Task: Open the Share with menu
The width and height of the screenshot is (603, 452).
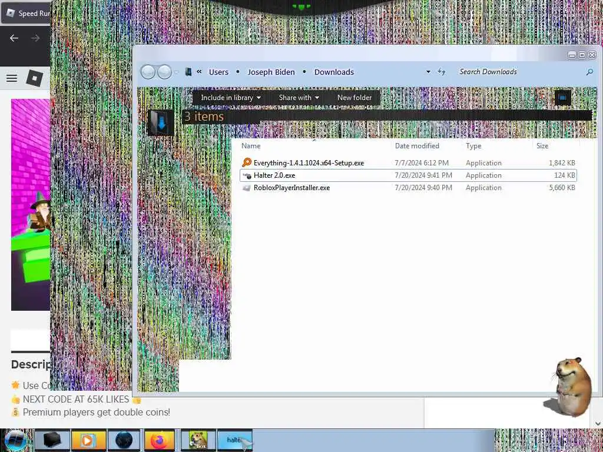Action: click(299, 98)
